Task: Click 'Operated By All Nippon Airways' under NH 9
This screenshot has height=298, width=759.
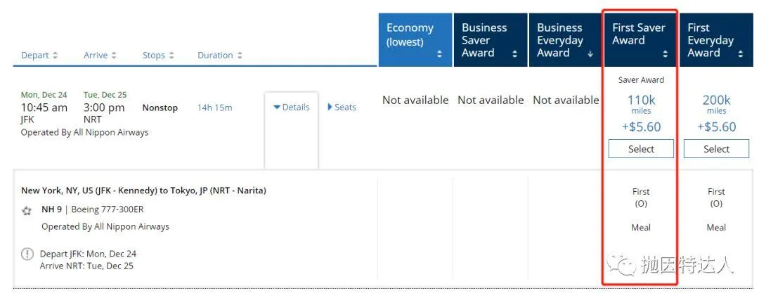Action: [105, 226]
